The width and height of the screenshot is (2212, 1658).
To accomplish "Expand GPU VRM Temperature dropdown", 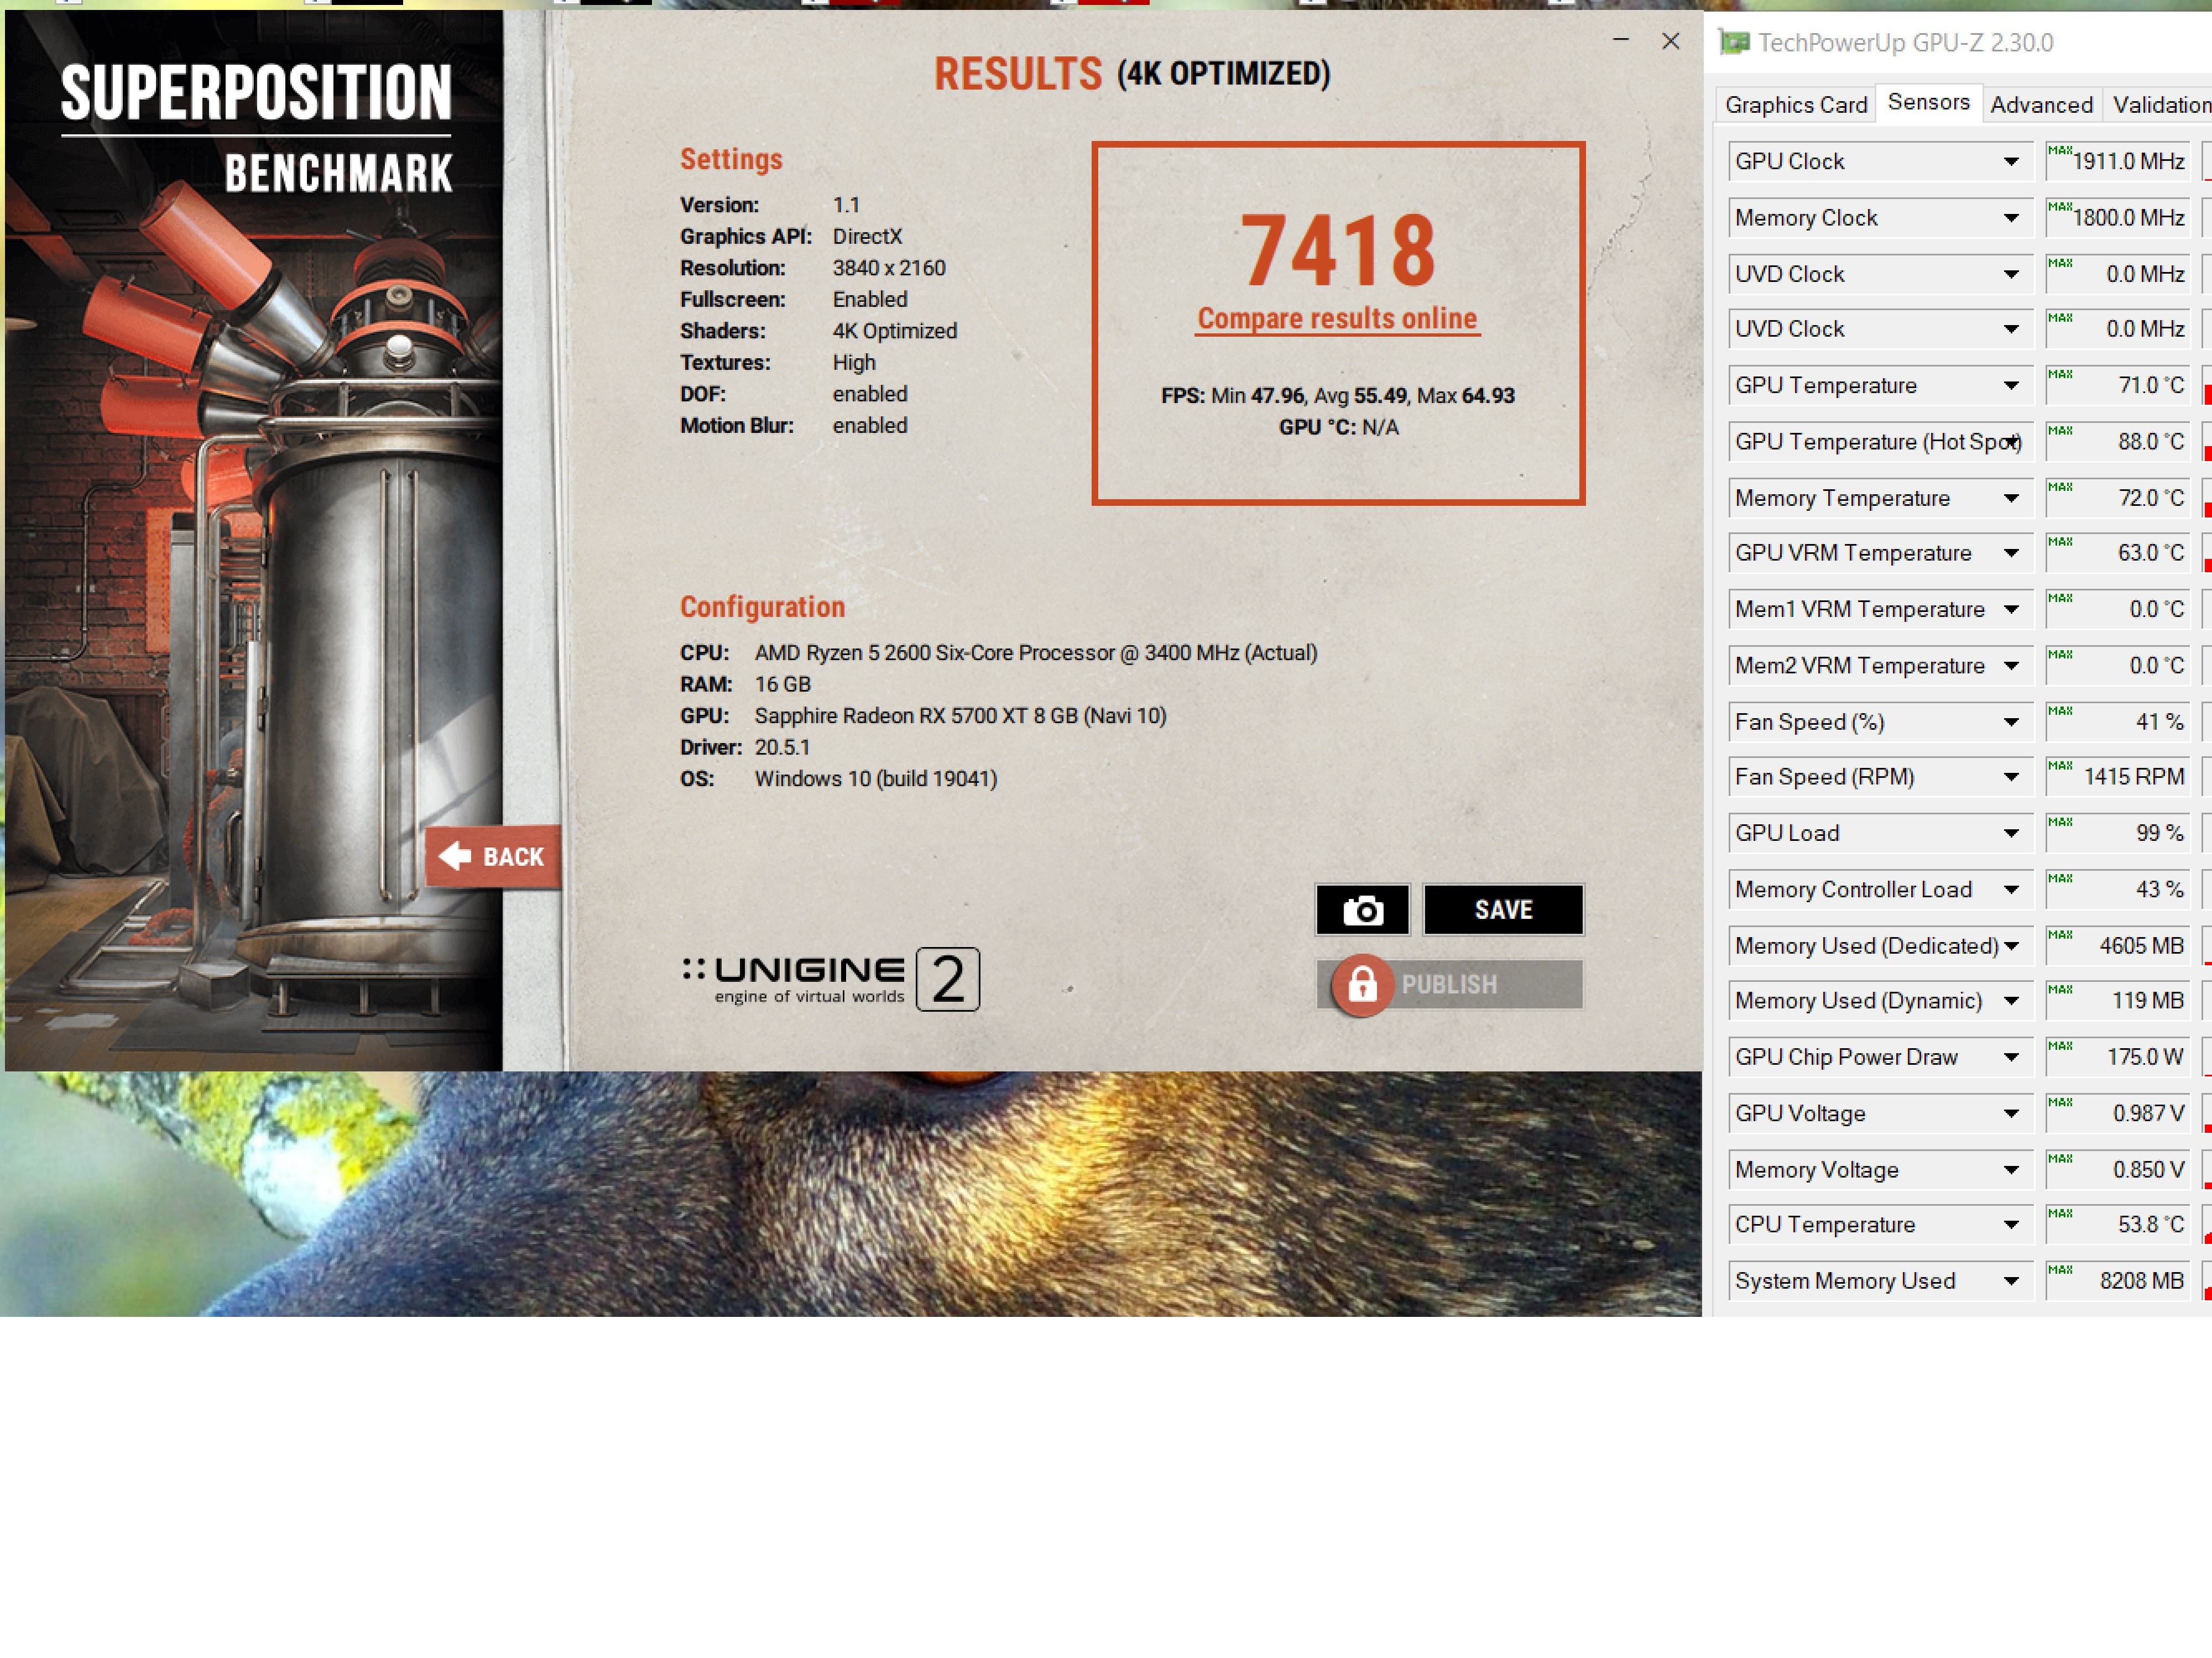I will [x=2011, y=553].
